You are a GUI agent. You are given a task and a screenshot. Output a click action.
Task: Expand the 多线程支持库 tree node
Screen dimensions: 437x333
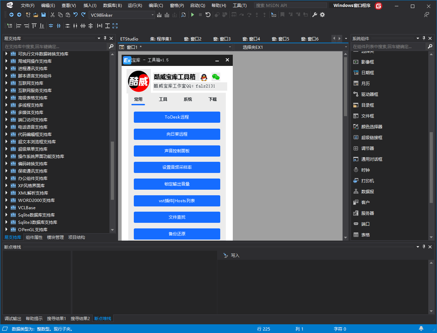click(6, 105)
